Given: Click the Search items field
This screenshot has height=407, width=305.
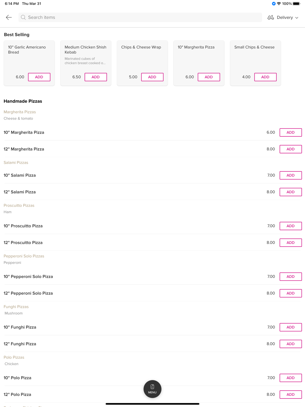Looking at the screenshot, I should pyautogui.click(x=140, y=17).
